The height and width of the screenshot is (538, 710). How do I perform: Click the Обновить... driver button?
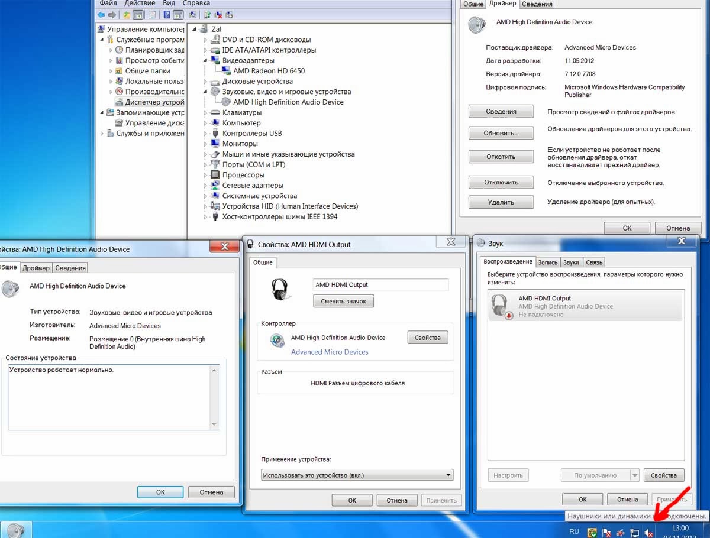click(x=501, y=133)
